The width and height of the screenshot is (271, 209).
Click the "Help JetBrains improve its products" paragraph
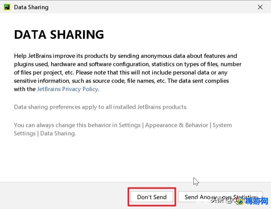tap(128, 72)
